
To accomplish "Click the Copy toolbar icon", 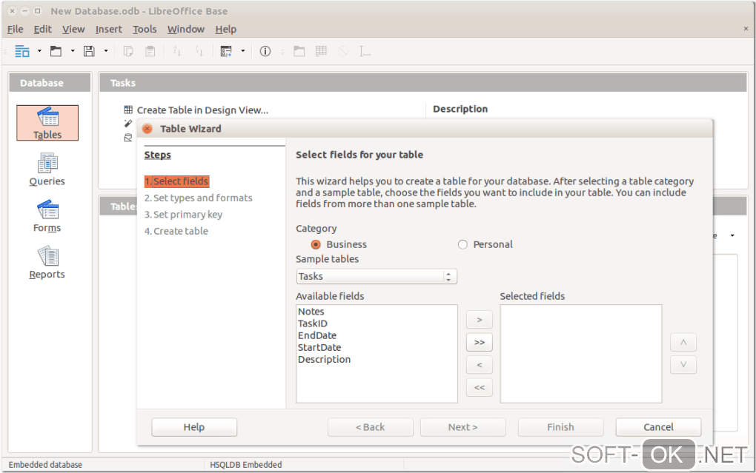I will [128, 51].
